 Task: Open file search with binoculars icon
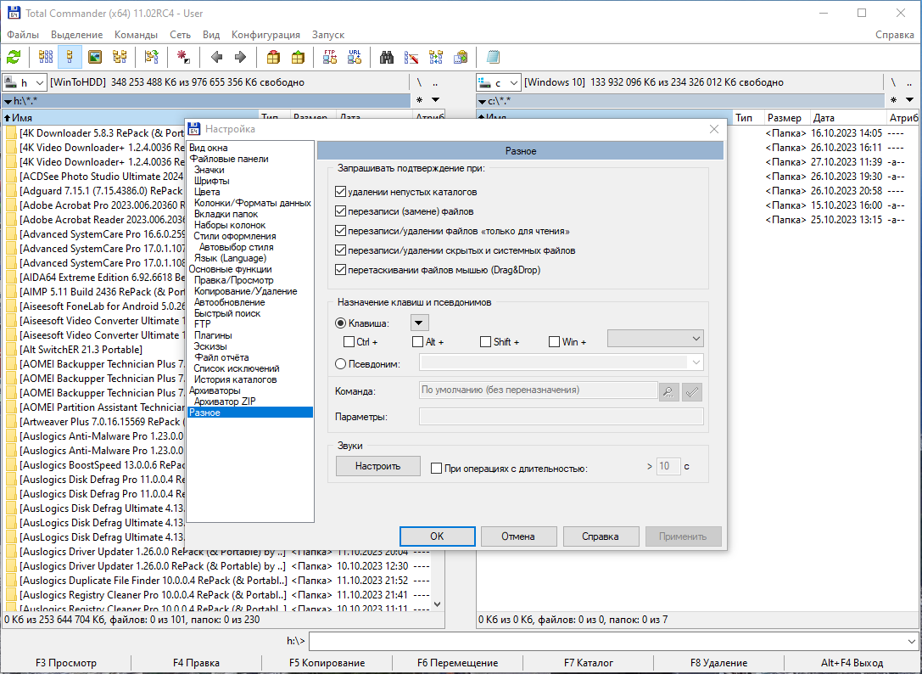click(x=386, y=57)
